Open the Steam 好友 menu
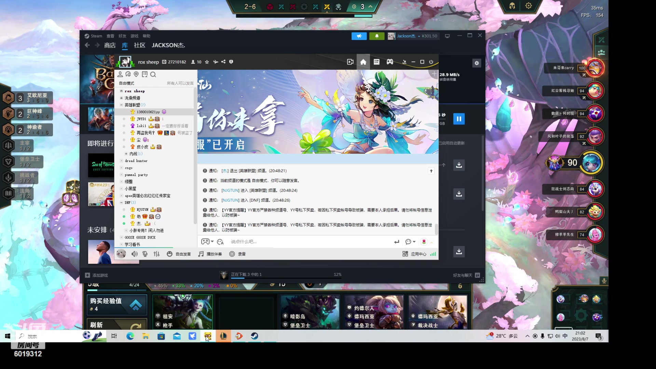Viewport: 656px width, 369px height. (122, 36)
